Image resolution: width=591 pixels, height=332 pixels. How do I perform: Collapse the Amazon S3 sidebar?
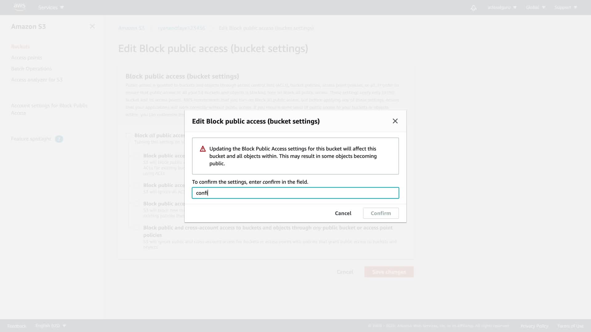click(92, 26)
